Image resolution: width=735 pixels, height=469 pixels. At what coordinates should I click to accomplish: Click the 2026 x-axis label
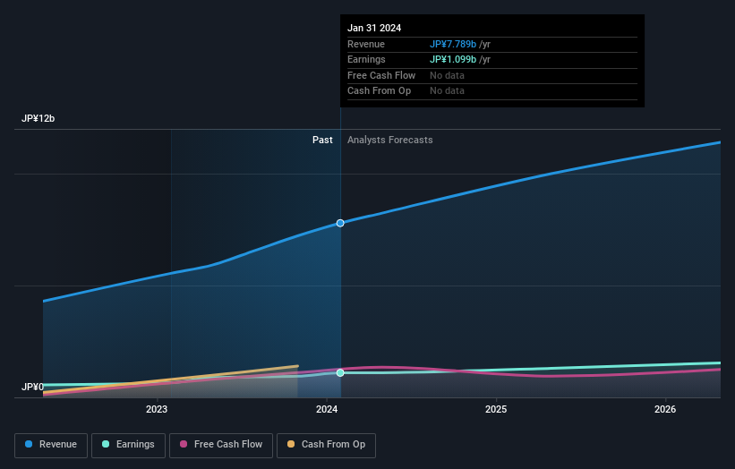click(665, 410)
